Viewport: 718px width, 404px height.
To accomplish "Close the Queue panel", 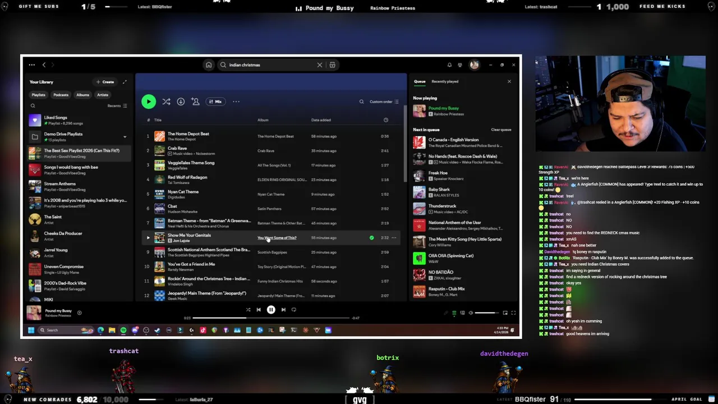I will (509, 82).
